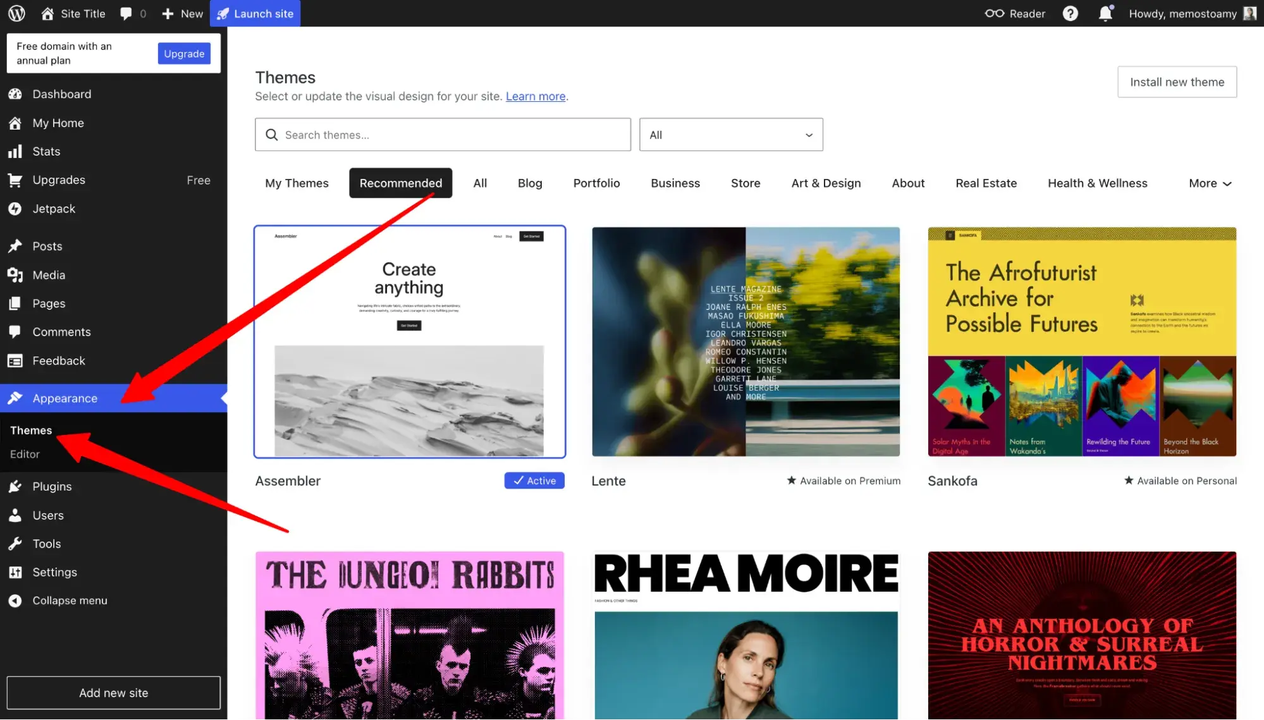Switch to the My Themes tab

click(x=297, y=183)
